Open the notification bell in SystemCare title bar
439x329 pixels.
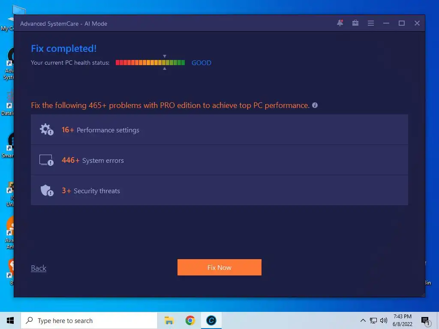(x=340, y=23)
